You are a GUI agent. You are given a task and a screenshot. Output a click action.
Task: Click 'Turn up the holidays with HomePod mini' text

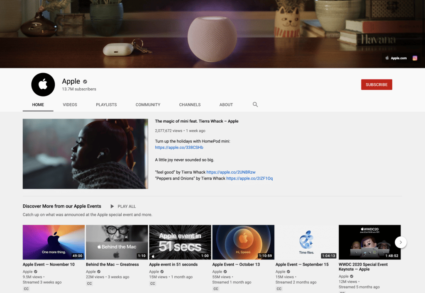point(193,141)
